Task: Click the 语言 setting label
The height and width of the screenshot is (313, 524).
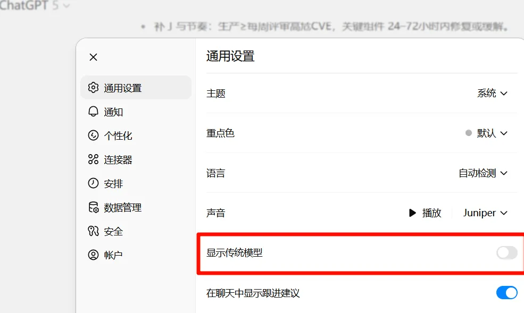Action: 215,173
